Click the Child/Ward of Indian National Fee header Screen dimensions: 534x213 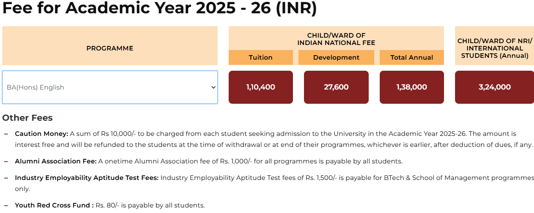point(336,39)
